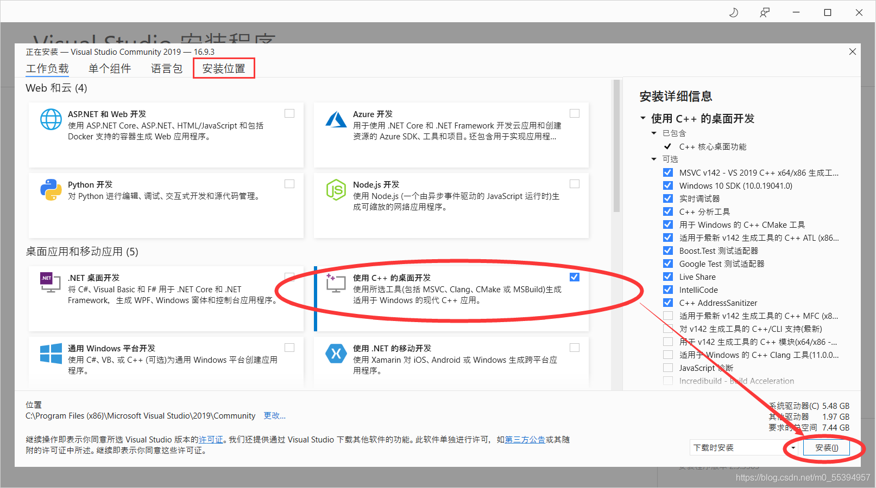This screenshot has height=488, width=876.
Task: Click the install path C:\Program Files (x86) text
Action: 140,416
